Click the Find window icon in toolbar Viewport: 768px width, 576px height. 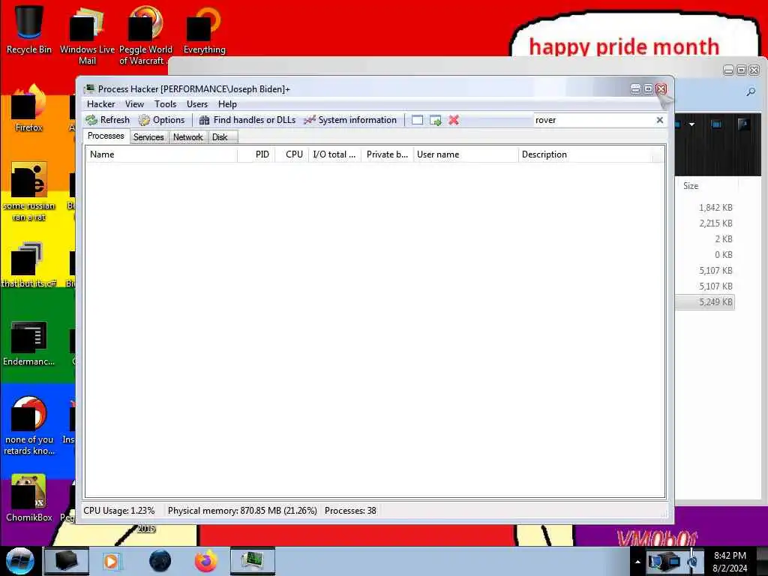[417, 120]
